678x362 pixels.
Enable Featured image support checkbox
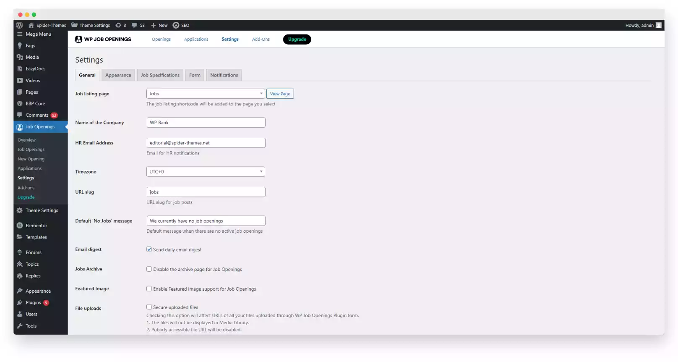149,289
